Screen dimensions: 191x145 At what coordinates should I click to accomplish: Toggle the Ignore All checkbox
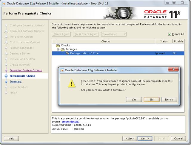click(x=170, y=34)
